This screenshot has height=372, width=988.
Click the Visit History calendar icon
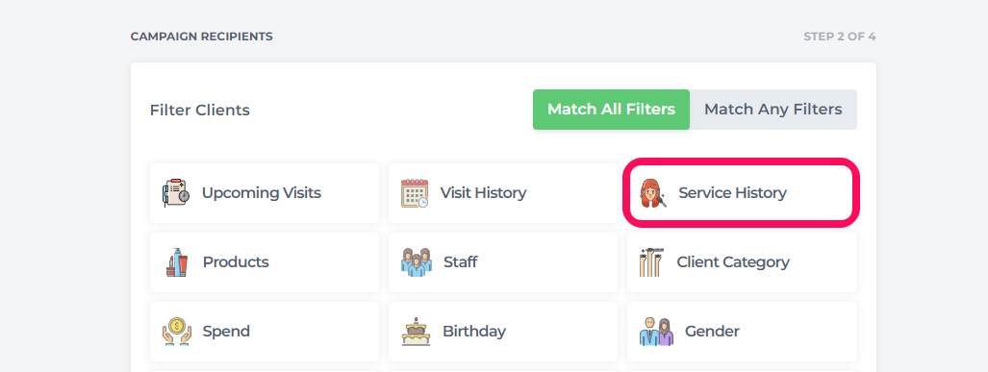pyautogui.click(x=415, y=193)
